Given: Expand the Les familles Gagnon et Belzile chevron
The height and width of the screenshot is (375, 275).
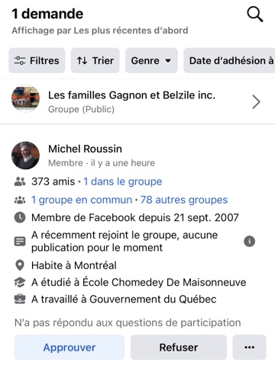Looking at the screenshot, I should pos(256,102).
